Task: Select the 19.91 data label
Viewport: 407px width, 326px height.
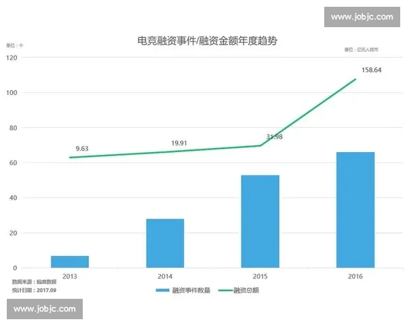Action: pyautogui.click(x=179, y=143)
